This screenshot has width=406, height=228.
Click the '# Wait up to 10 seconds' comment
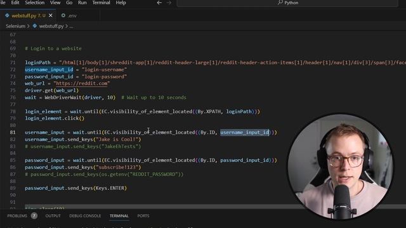point(154,98)
